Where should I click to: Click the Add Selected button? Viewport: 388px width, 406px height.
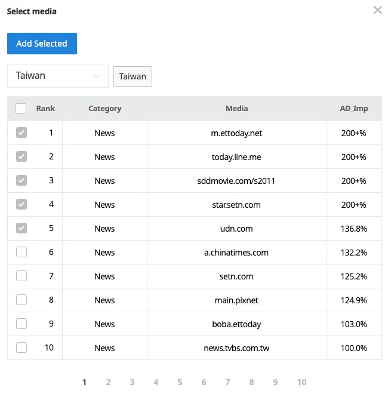[42, 44]
